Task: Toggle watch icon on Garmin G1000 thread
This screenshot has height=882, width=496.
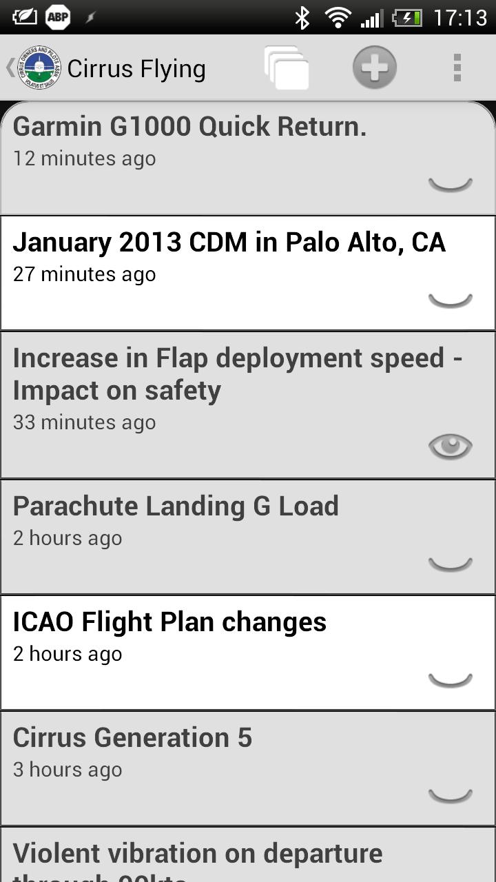Action: [451, 184]
